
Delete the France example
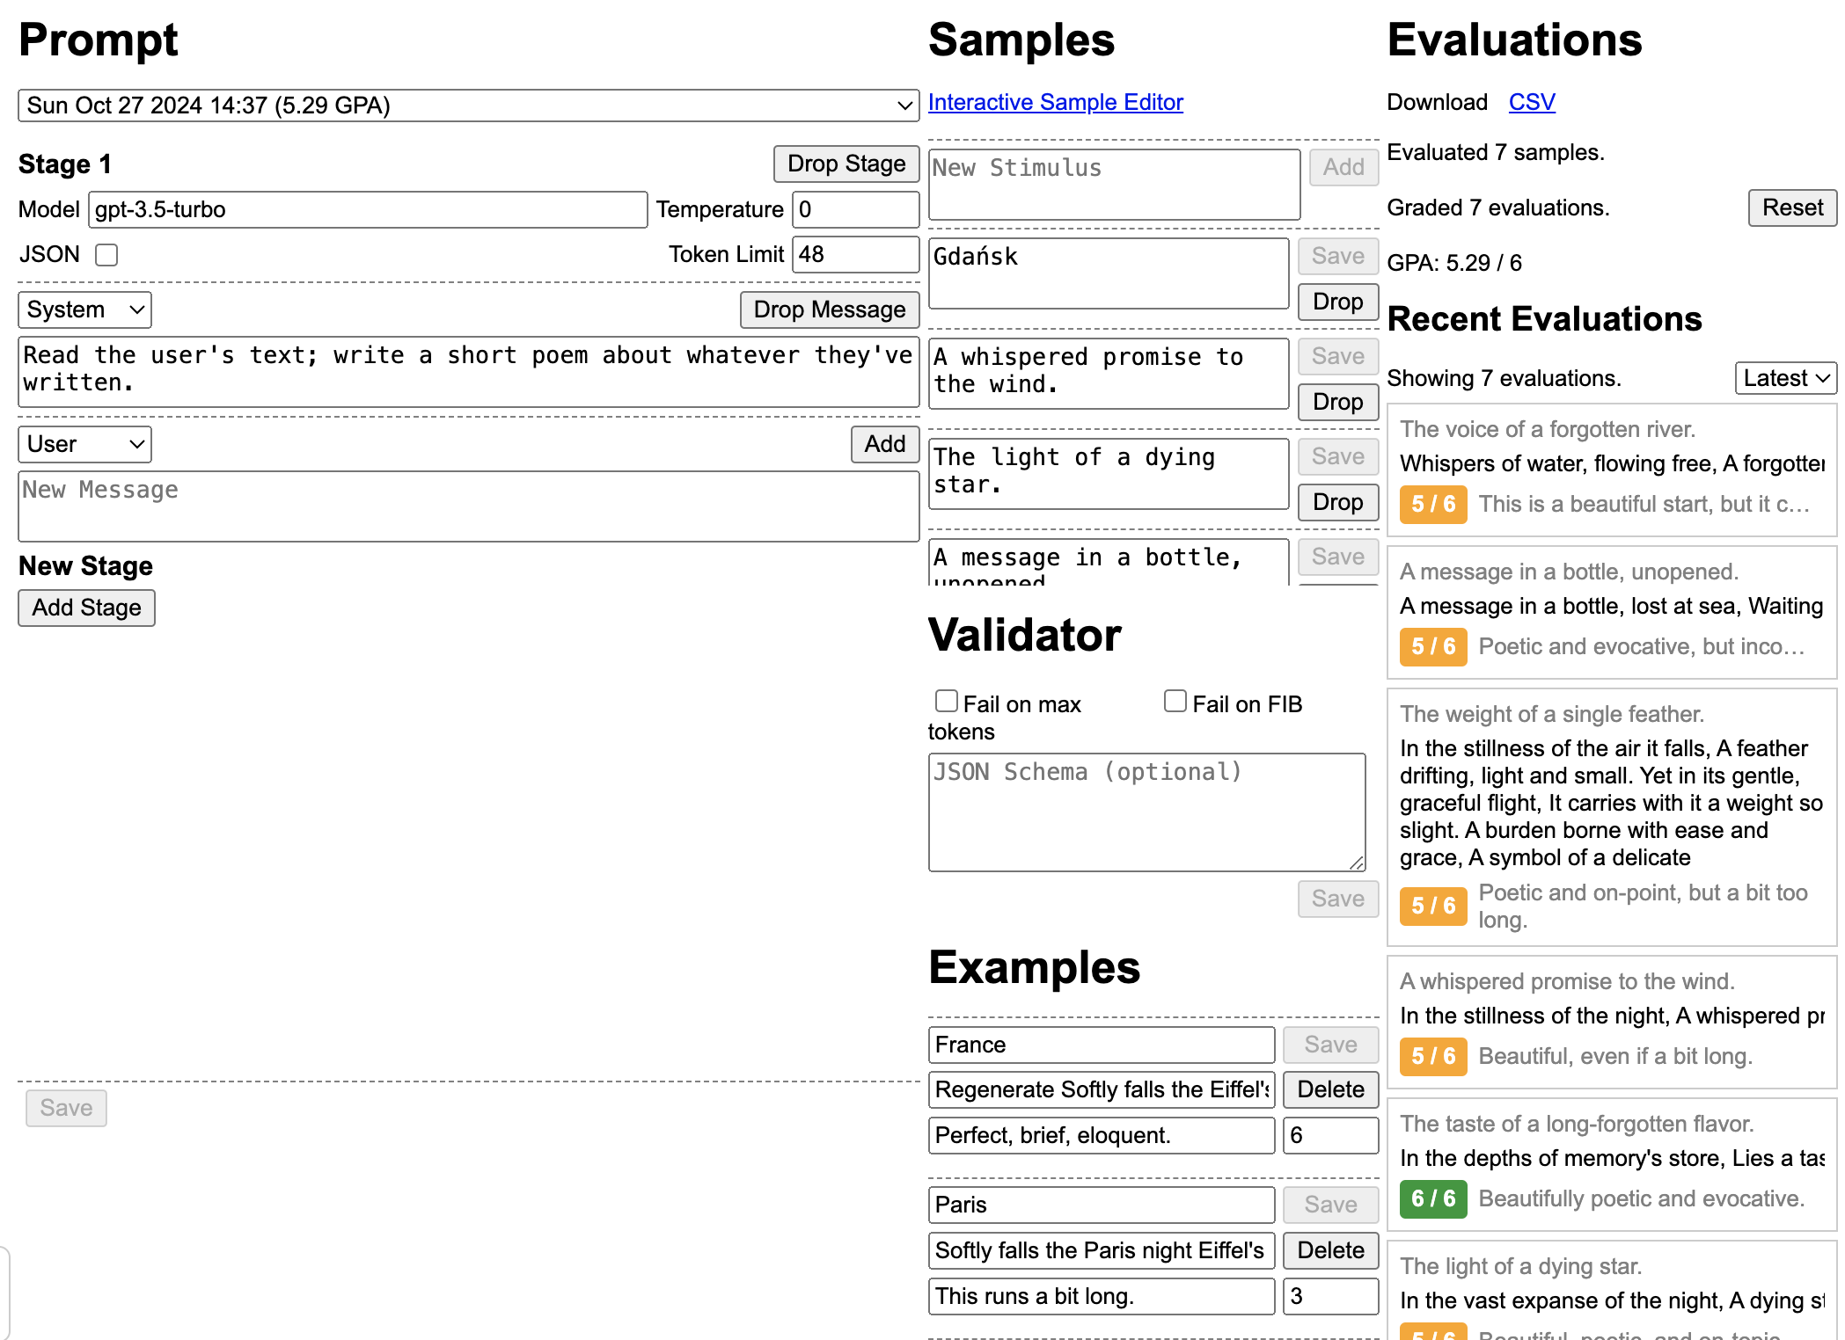tap(1329, 1089)
